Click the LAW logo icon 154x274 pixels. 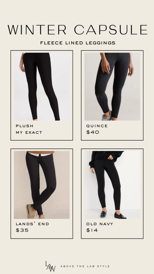pos(51,266)
